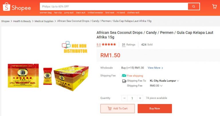Viewport: 220px width, 116px height.
Task: Click the 31 Ratings link
Action: pos(128,45)
